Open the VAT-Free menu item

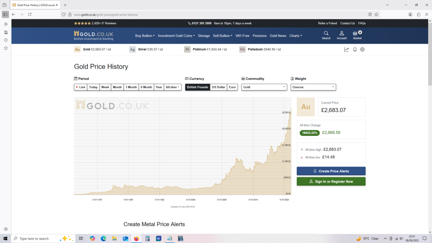(242, 36)
